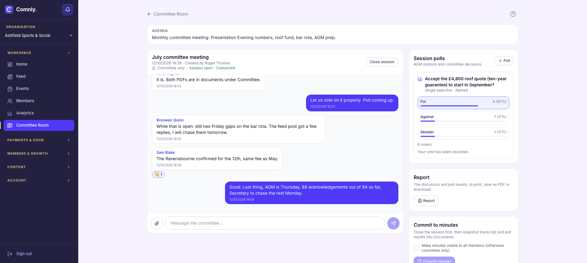Click the paperclip attach file button

[157, 223]
